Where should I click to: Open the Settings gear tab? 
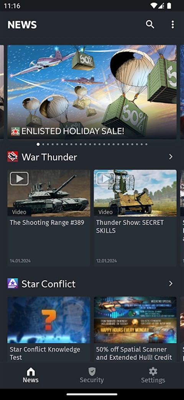coord(153,375)
